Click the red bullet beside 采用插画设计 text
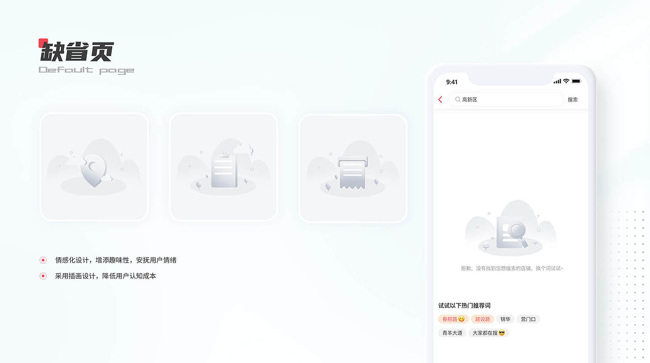The width and height of the screenshot is (650, 363). (43, 276)
